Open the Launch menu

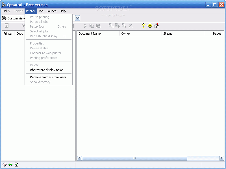[x=51, y=11]
